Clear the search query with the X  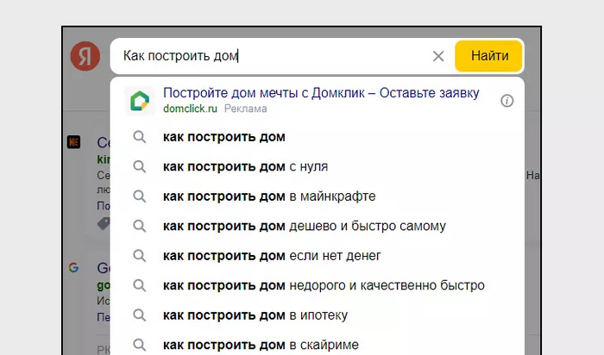pos(438,57)
